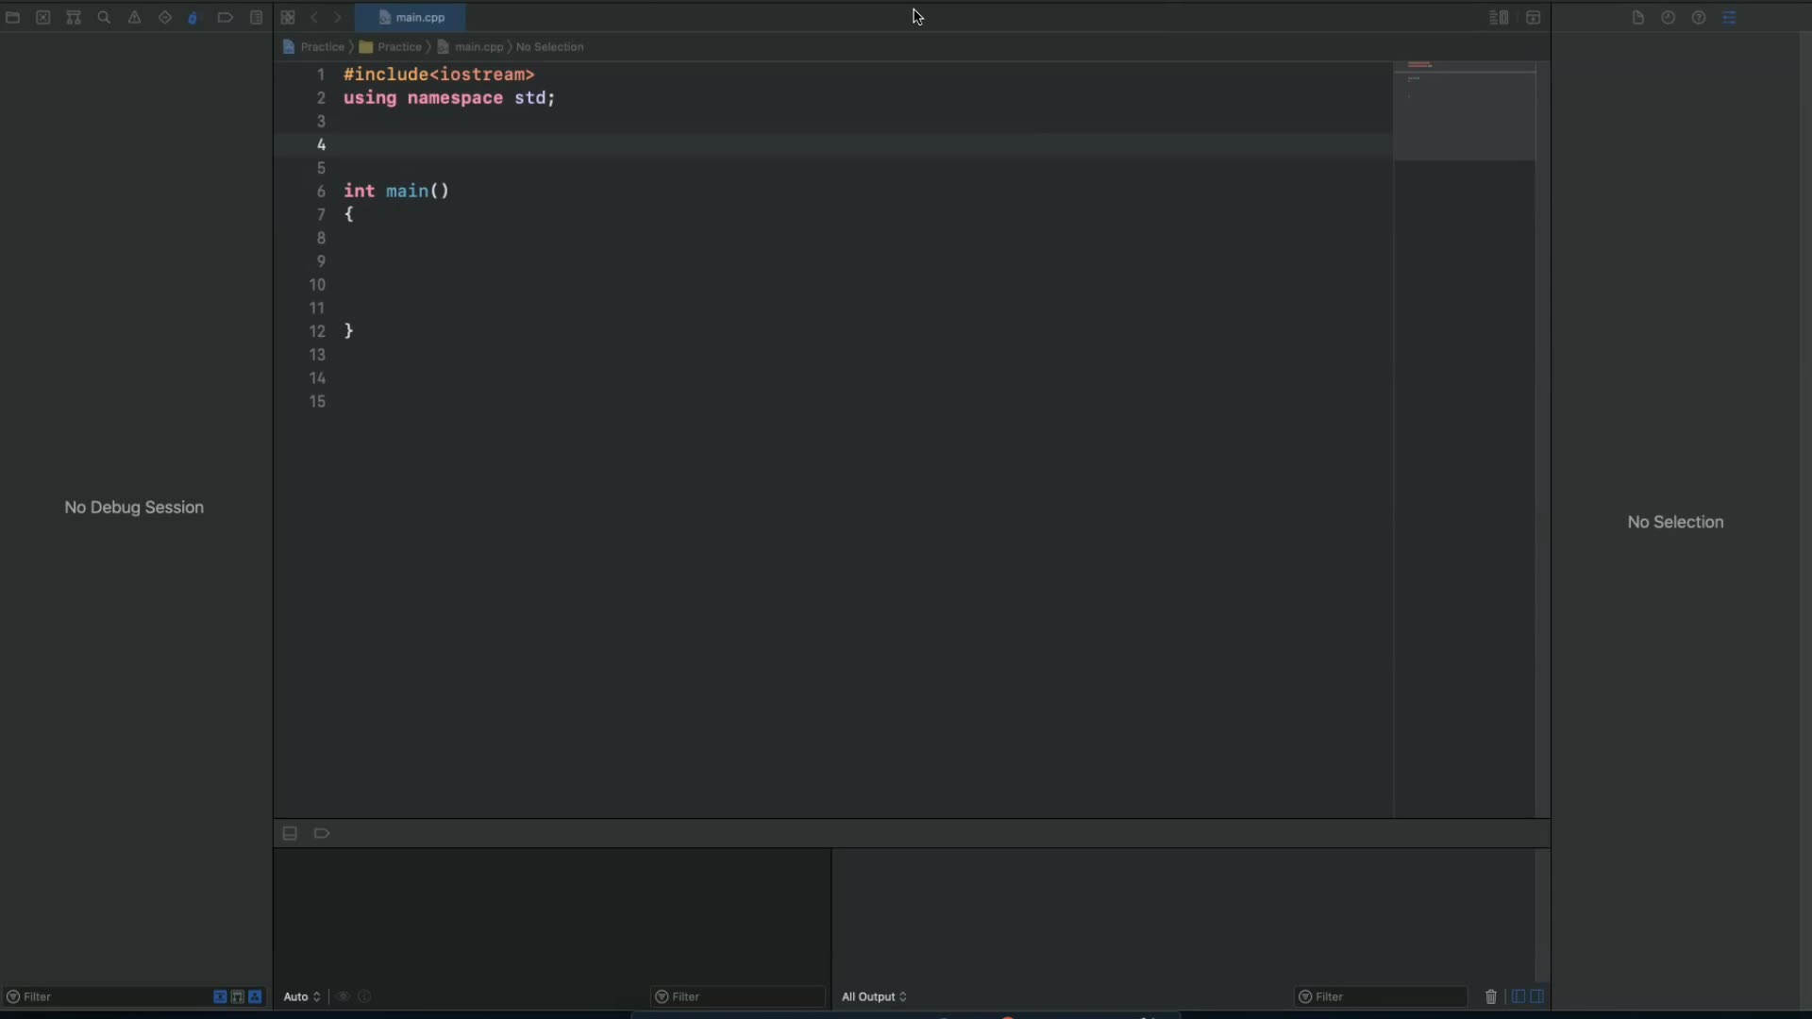This screenshot has width=1812, height=1019.
Task: Open the Project navigator
Action: click(13, 17)
